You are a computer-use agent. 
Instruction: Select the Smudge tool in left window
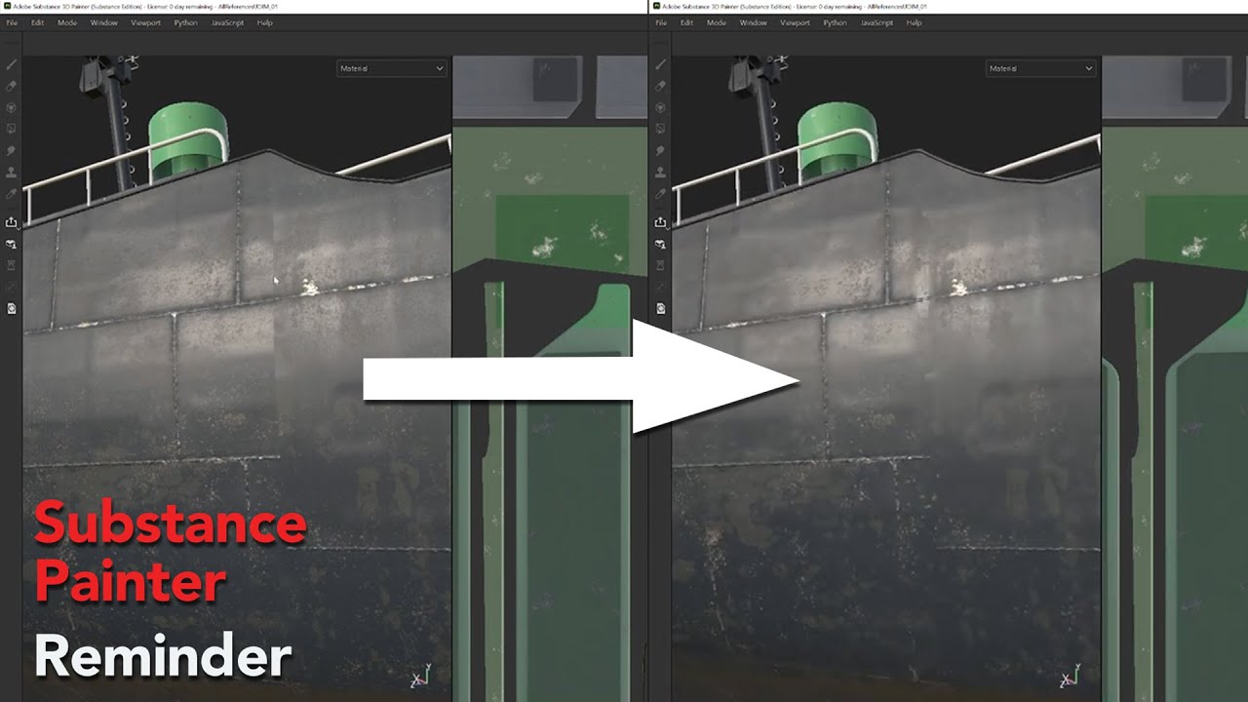click(x=12, y=151)
